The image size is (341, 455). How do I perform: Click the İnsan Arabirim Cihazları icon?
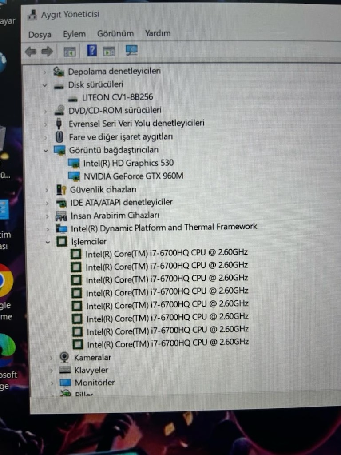(61, 216)
